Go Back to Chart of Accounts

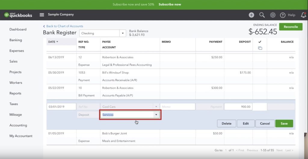point(63,26)
